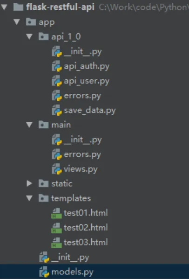Select errors.py under api_1_0

point(82,96)
